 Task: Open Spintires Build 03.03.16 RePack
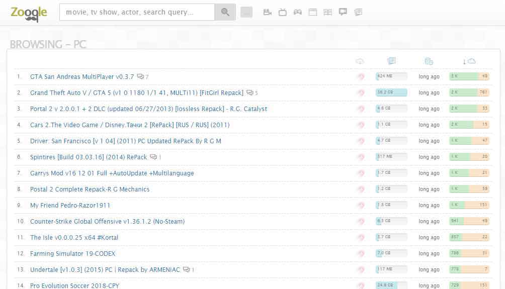point(89,157)
